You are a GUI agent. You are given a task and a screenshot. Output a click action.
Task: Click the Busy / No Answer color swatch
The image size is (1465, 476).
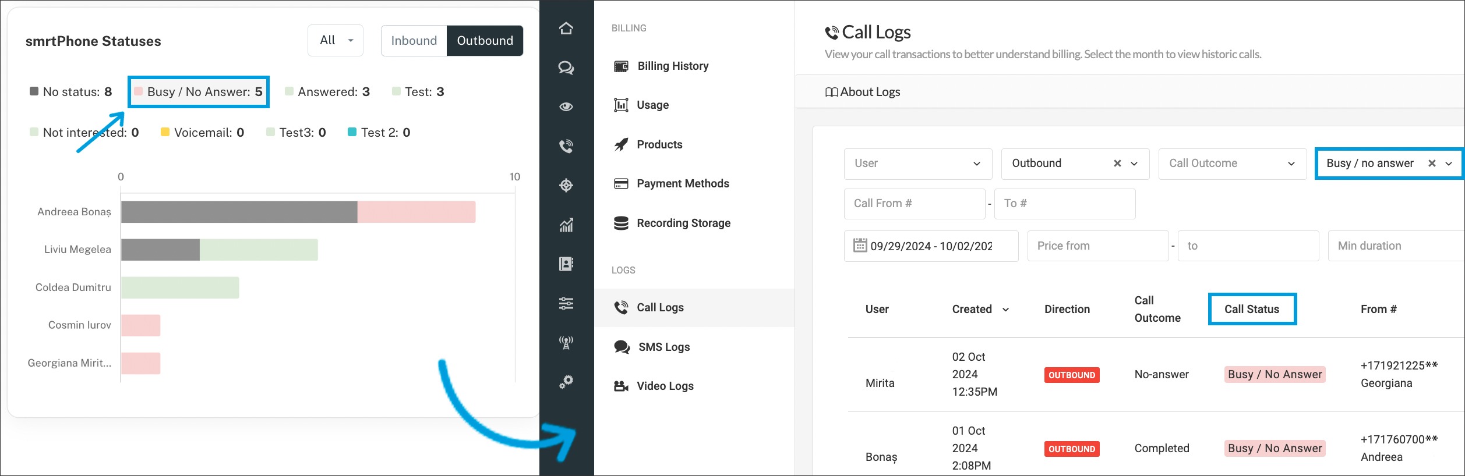coord(139,91)
